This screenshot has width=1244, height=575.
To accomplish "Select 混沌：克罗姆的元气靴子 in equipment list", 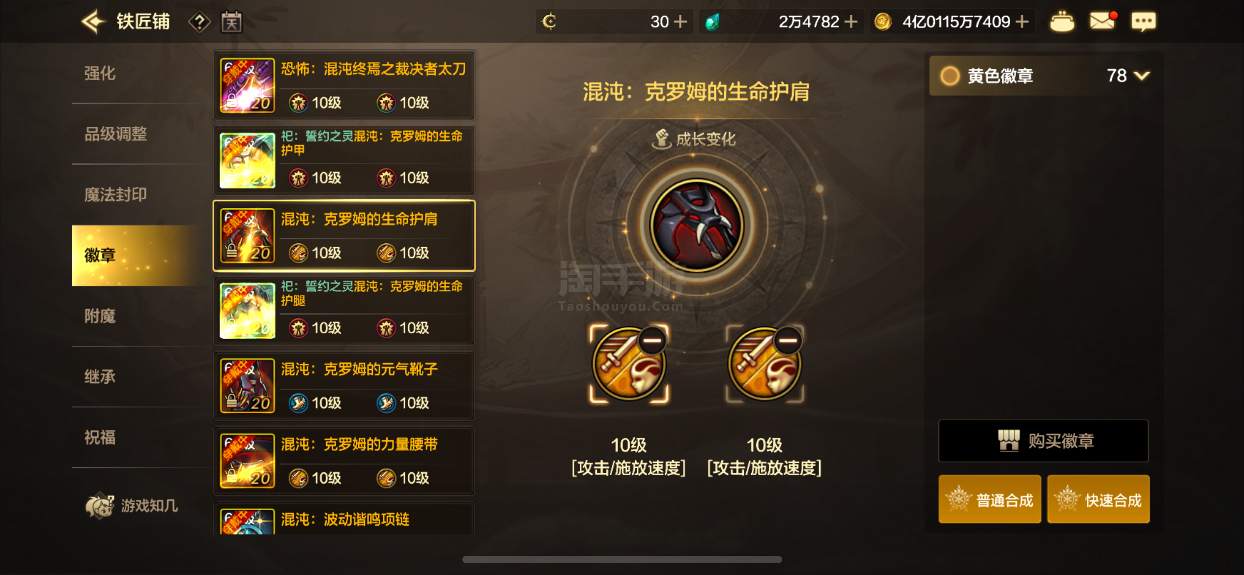I will 344,386.
